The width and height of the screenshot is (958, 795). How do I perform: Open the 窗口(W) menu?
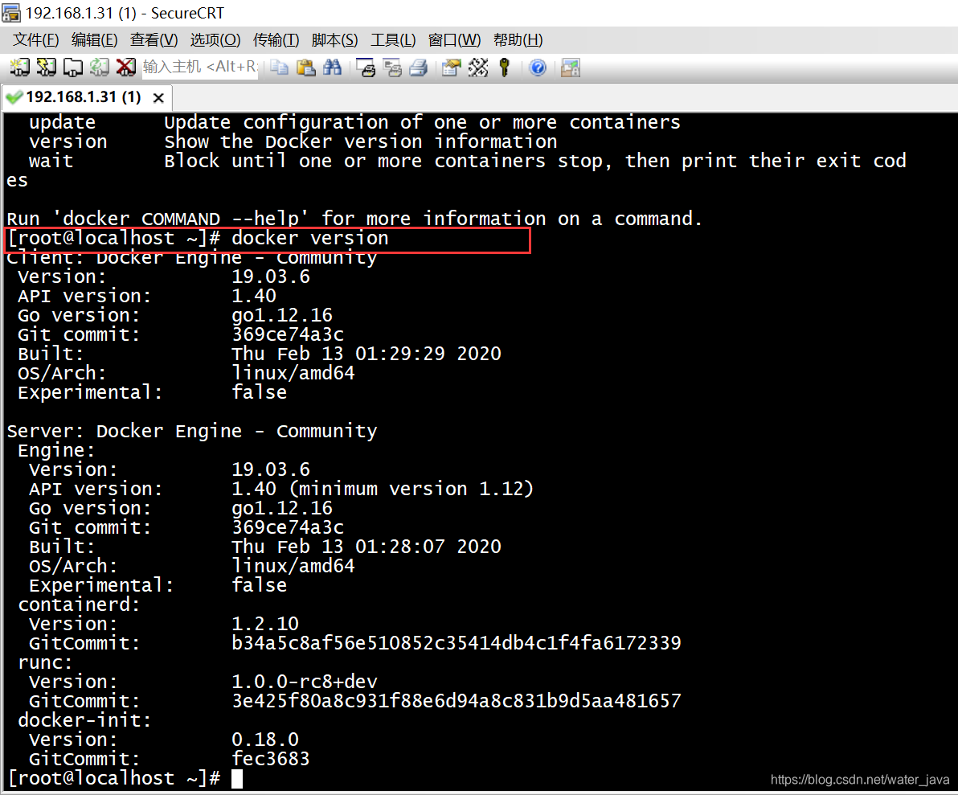454,40
